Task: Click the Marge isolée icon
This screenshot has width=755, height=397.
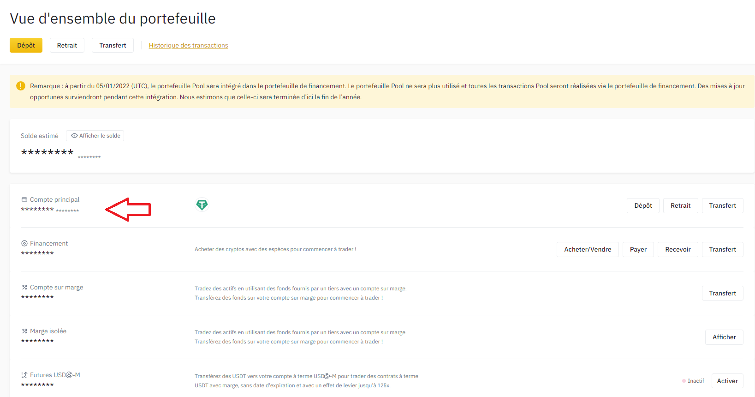Action: click(x=24, y=331)
